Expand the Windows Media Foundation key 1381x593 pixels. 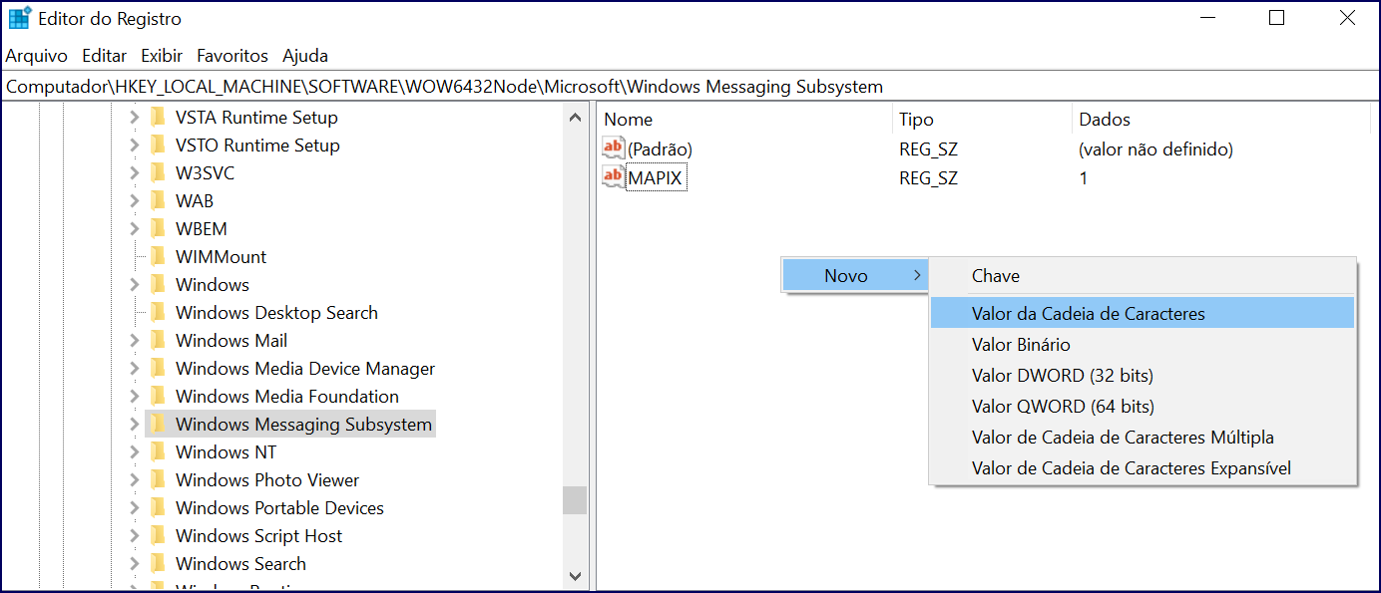[135, 397]
